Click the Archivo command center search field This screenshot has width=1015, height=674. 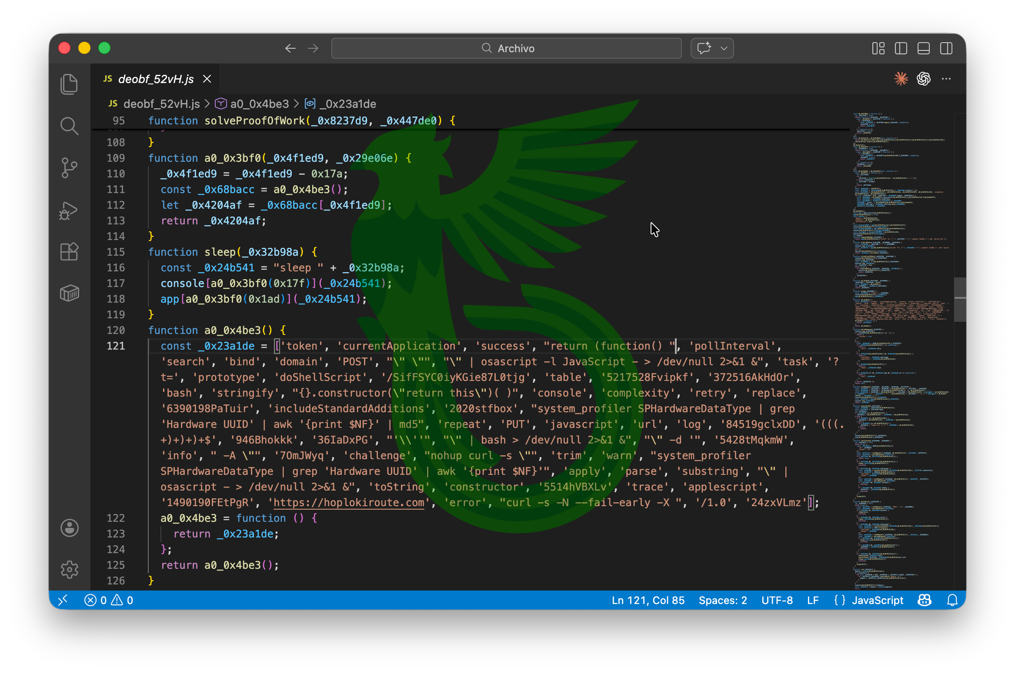coord(506,48)
